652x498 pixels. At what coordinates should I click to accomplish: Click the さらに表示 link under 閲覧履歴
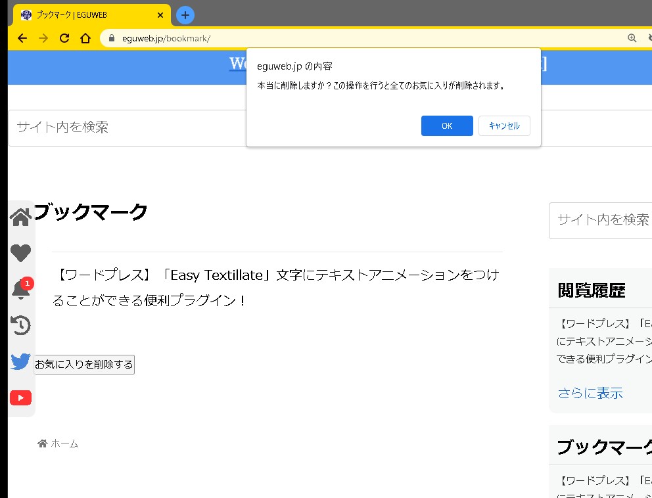point(590,394)
